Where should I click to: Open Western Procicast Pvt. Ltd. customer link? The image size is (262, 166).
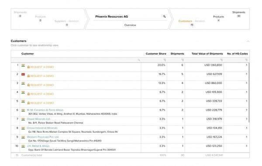click(x=43, y=137)
